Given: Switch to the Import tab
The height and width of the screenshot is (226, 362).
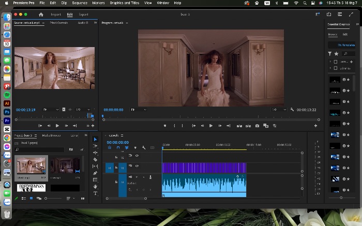Looking at the screenshot, I should pyautogui.click(x=56, y=14).
